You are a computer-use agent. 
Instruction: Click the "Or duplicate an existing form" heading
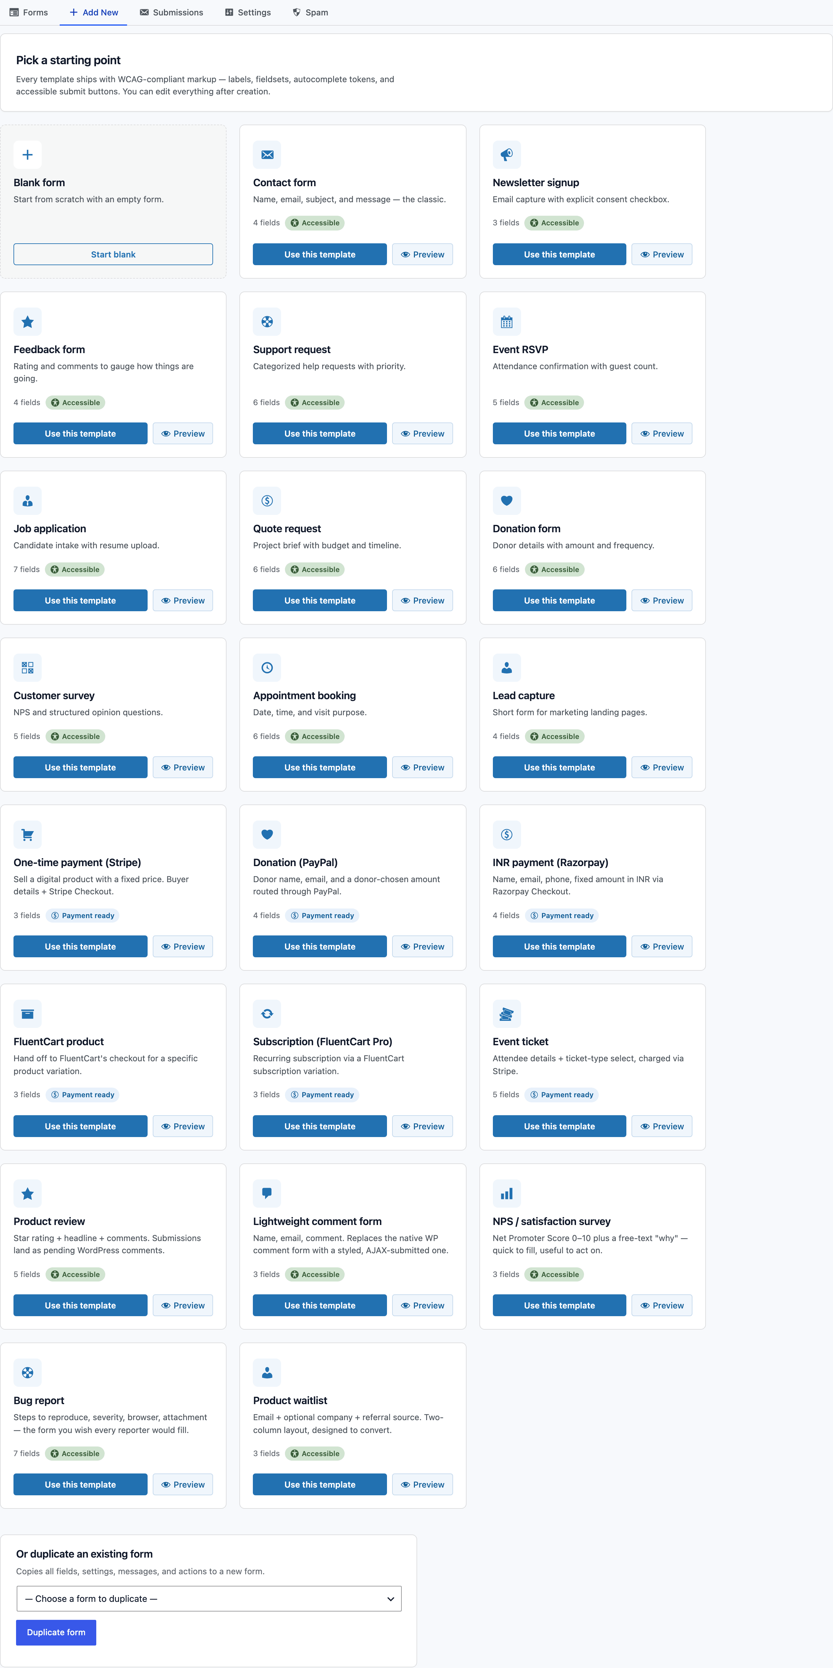pyautogui.click(x=84, y=1553)
